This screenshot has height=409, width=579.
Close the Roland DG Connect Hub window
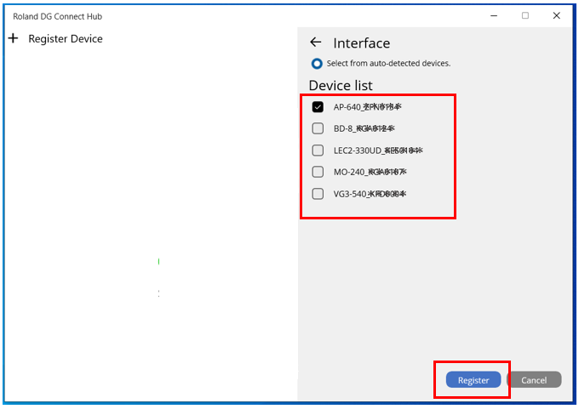click(557, 15)
